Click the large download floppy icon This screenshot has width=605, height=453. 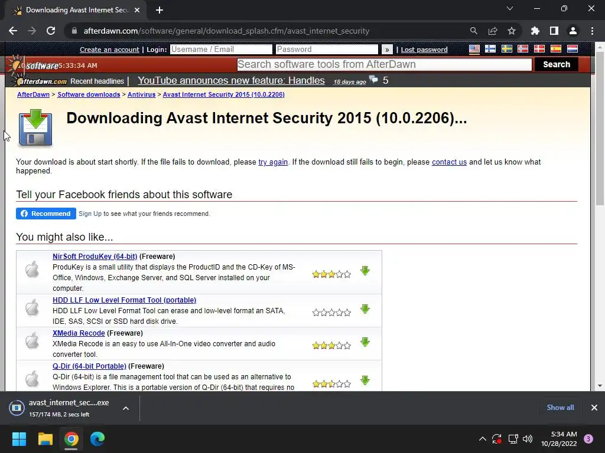[x=35, y=127]
